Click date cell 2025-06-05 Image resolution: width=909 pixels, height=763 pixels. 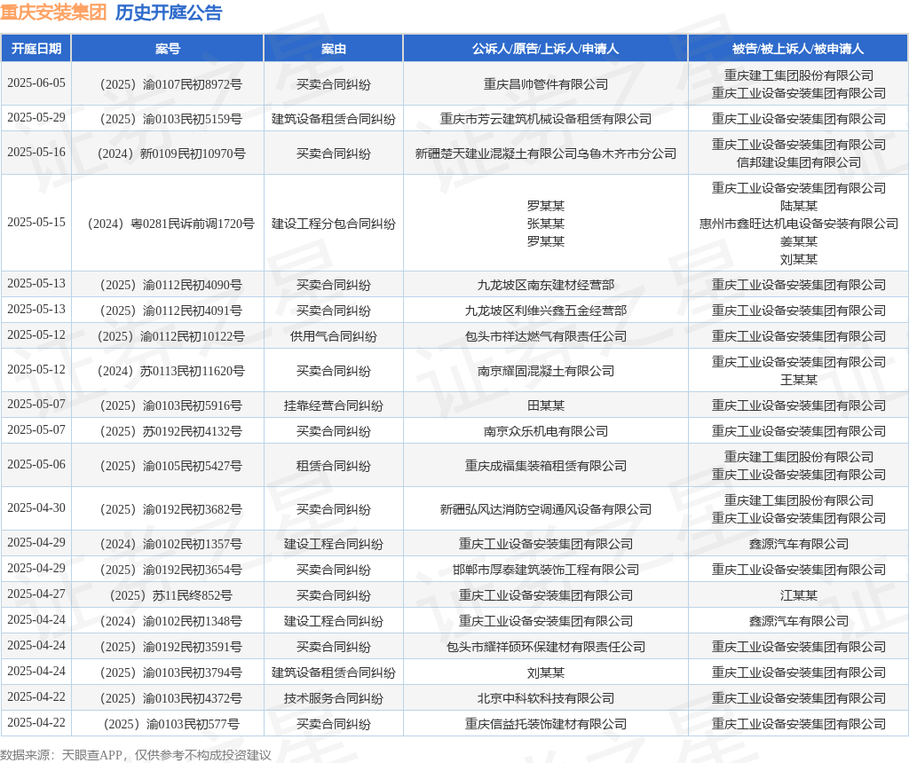click(x=36, y=83)
